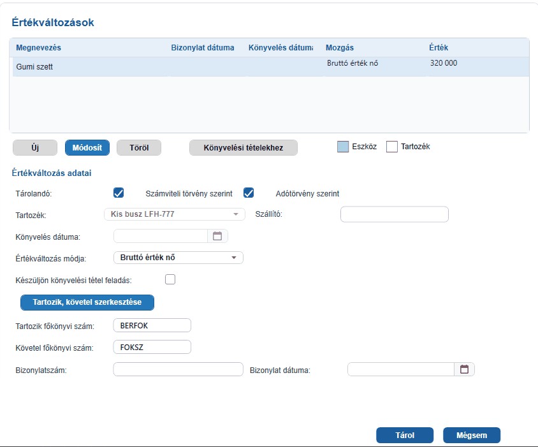Enable Készüljön könyvelési tétel feladás checkbox
This screenshot has width=538, height=447.
click(x=170, y=279)
